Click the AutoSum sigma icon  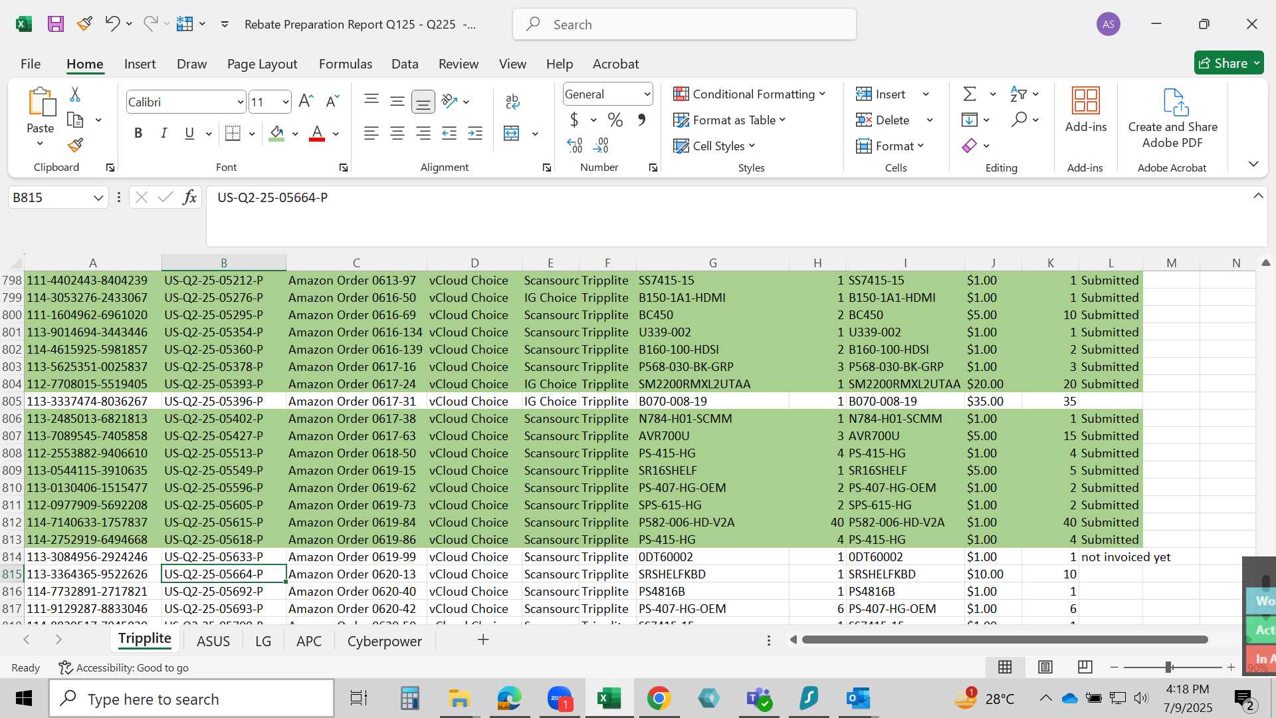970,94
